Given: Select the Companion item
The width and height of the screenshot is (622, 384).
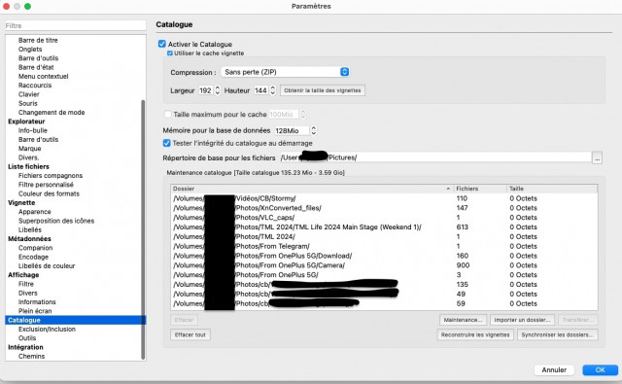Looking at the screenshot, I should (35, 248).
